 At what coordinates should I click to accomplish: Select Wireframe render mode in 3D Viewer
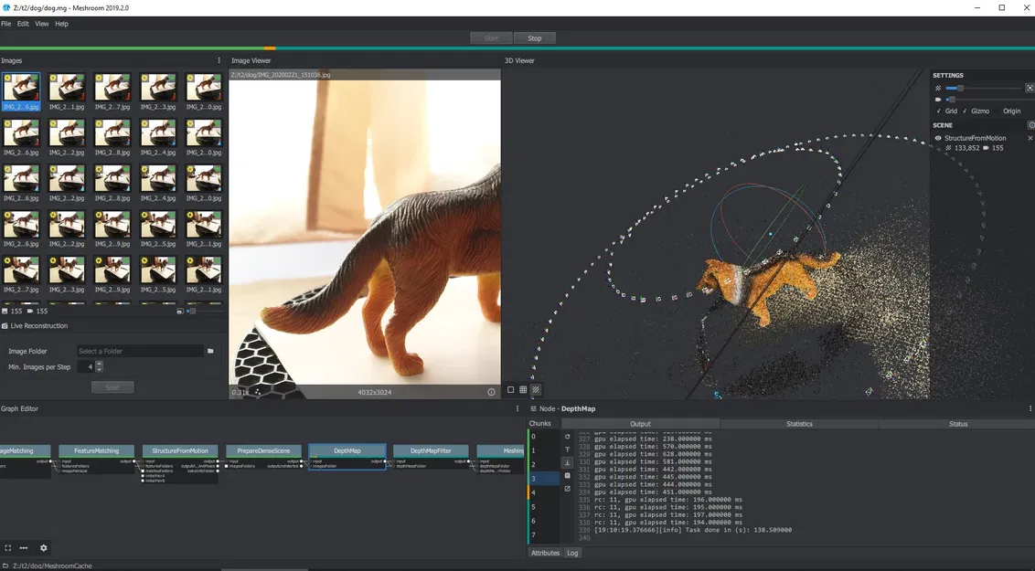(x=523, y=390)
